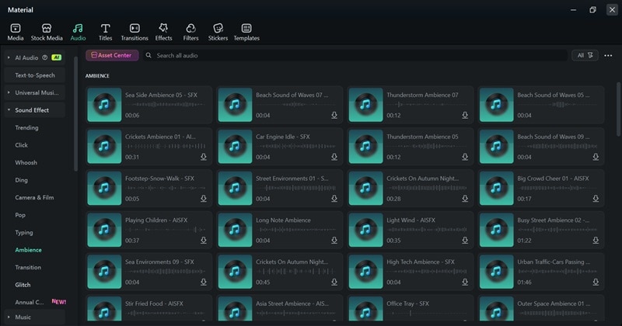Screen dimensions: 622x326
Task: Switch to the Filters tab
Action: point(190,32)
